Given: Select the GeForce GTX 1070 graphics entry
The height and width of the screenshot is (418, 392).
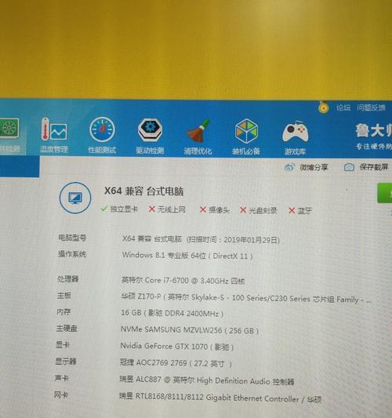Looking at the screenshot, I should (x=177, y=347).
